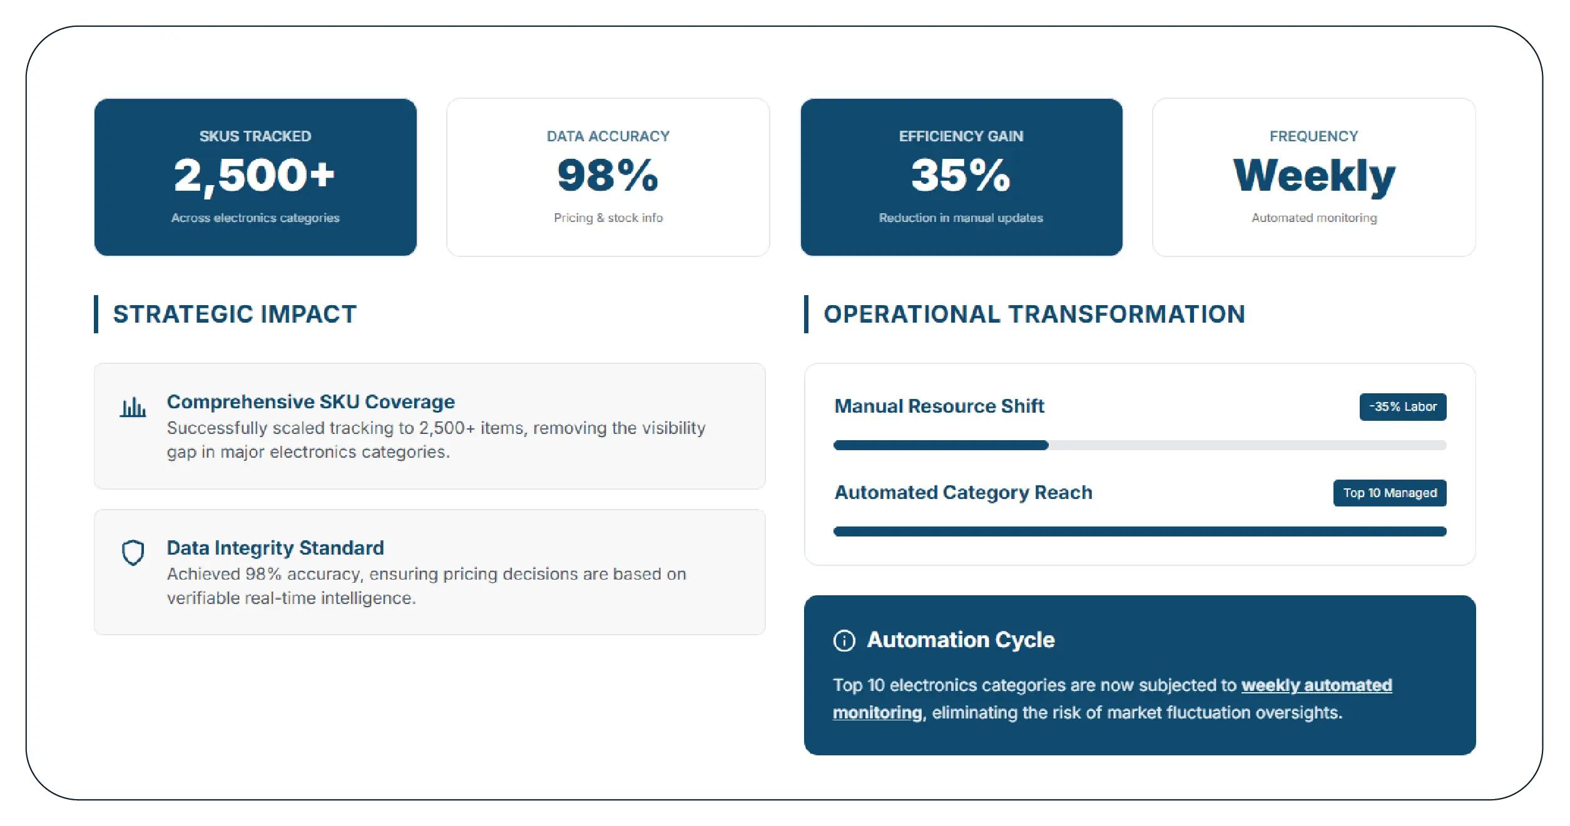Click the Automation Cycle title
Viewport: 1570px width, 826px height.
pyautogui.click(x=961, y=640)
